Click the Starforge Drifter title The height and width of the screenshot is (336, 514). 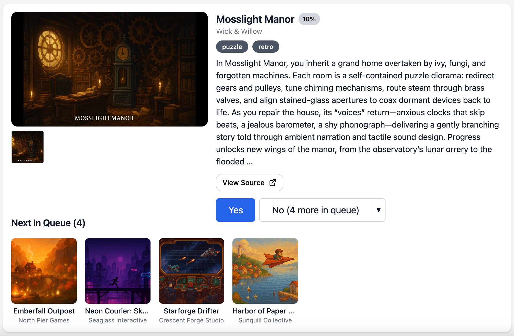pyautogui.click(x=191, y=311)
